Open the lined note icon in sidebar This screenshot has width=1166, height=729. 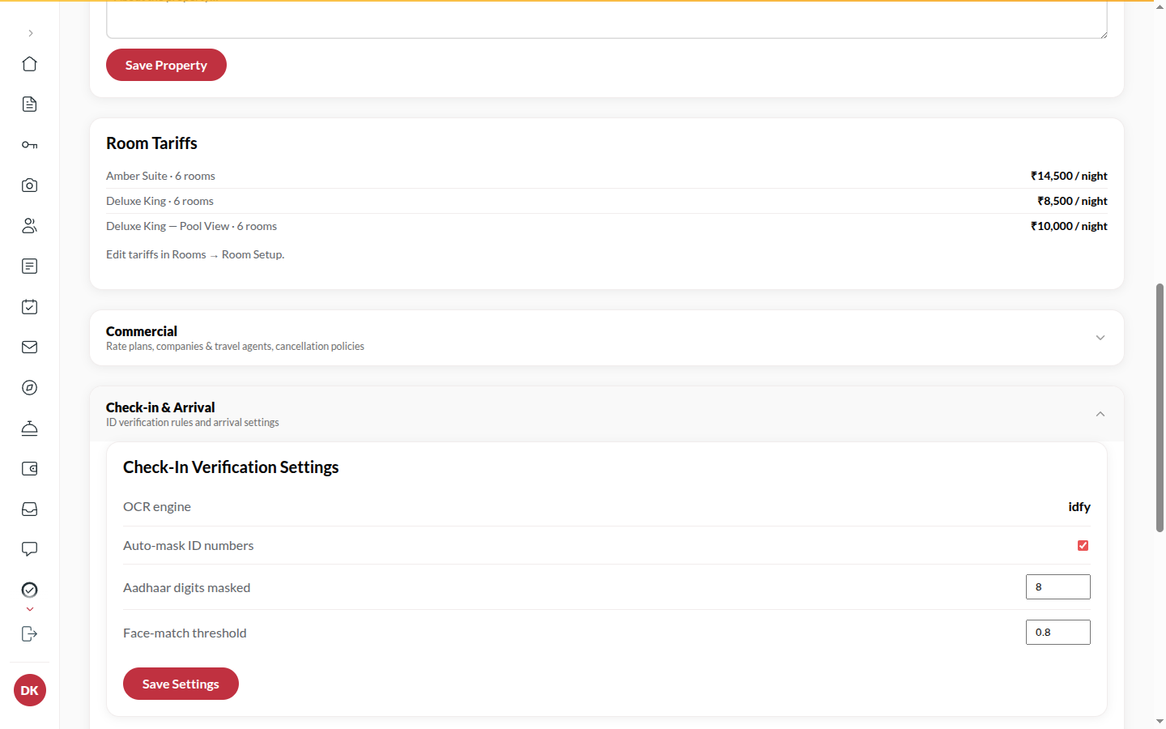click(30, 266)
